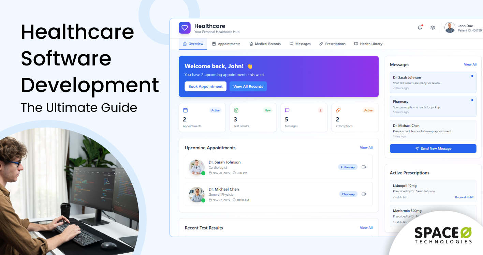
Task: Open the Medical Records tab
Action: [265, 44]
